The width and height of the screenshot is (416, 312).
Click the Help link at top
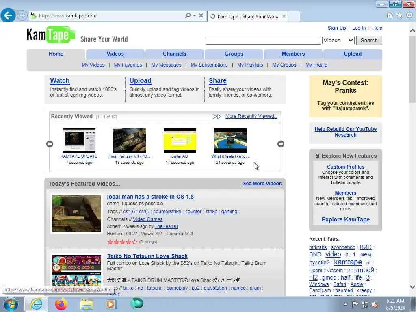click(x=377, y=28)
